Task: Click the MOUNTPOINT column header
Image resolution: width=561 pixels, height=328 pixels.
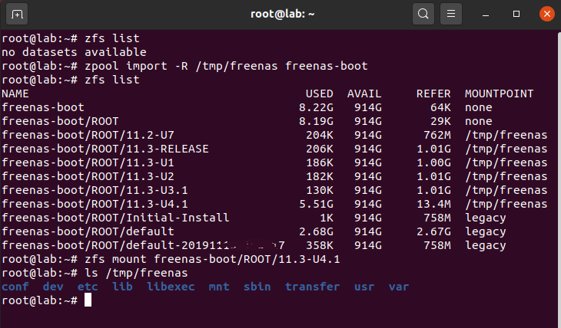Action: [499, 93]
